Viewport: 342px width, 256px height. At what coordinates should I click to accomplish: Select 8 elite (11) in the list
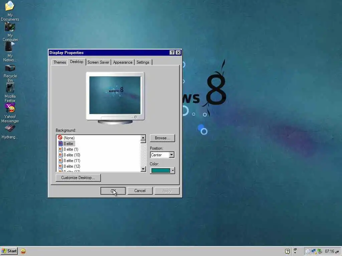72,161
